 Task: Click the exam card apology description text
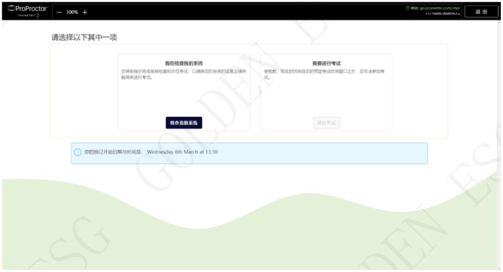[x=324, y=74]
